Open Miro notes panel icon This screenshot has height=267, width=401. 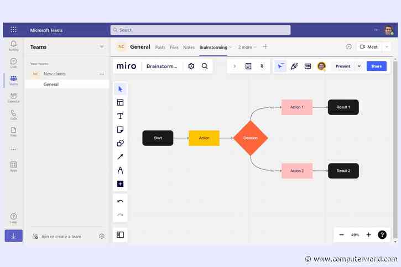tap(248, 66)
